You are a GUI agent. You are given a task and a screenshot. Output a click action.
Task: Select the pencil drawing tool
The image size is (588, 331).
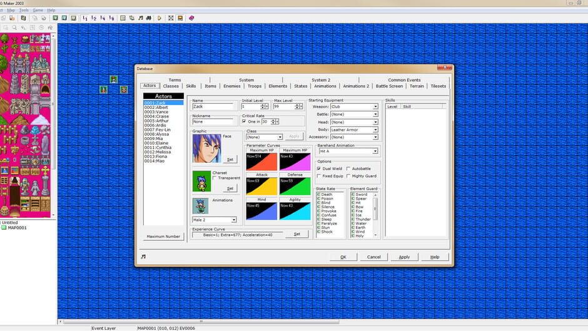23,28
